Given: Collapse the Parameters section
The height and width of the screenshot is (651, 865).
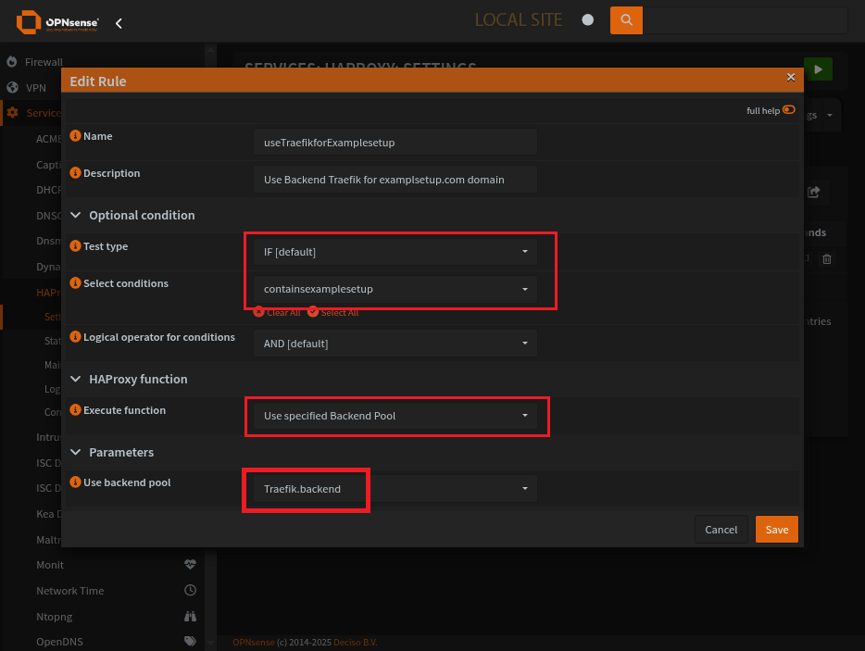Looking at the screenshot, I should [76, 452].
